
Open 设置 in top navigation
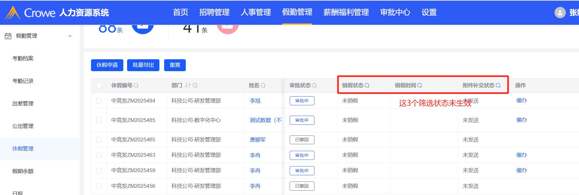[429, 12]
